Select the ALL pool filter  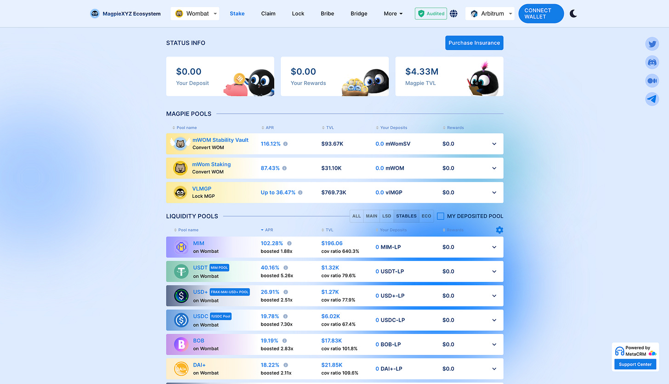pyautogui.click(x=357, y=216)
